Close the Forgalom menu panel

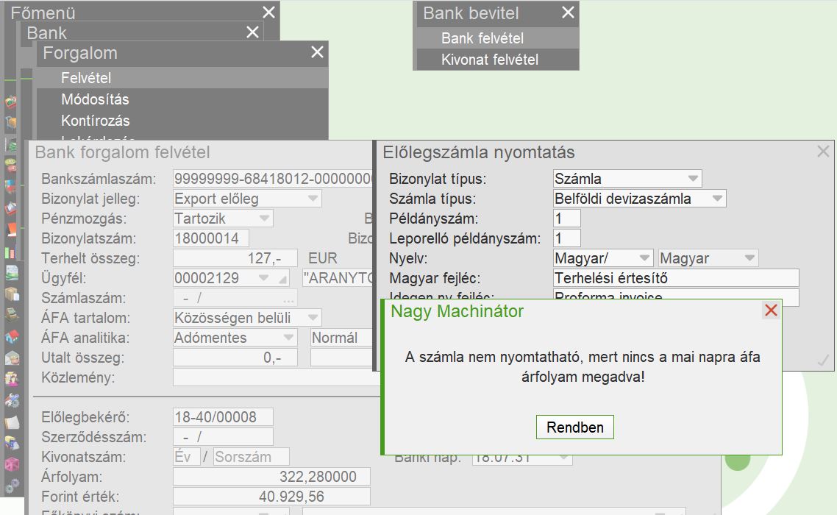(317, 51)
